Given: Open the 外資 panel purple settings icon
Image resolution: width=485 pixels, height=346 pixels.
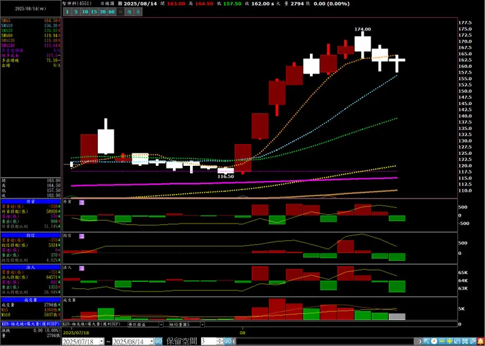Looking at the screenshot, I should coord(82,202).
